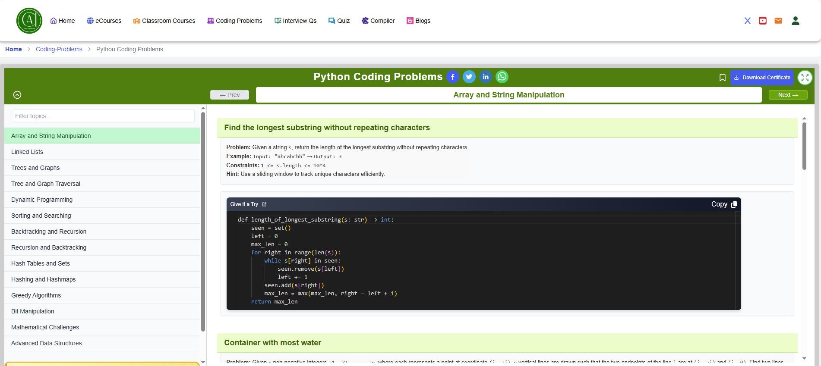Focus the Filter topics input
The width and height of the screenshot is (821, 366).
click(104, 116)
